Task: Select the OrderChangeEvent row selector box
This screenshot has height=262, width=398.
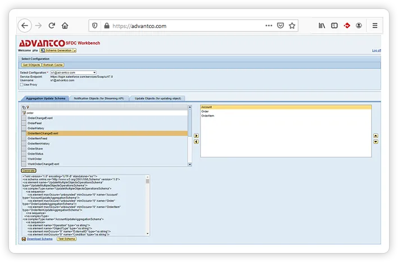Action: click(x=24, y=118)
